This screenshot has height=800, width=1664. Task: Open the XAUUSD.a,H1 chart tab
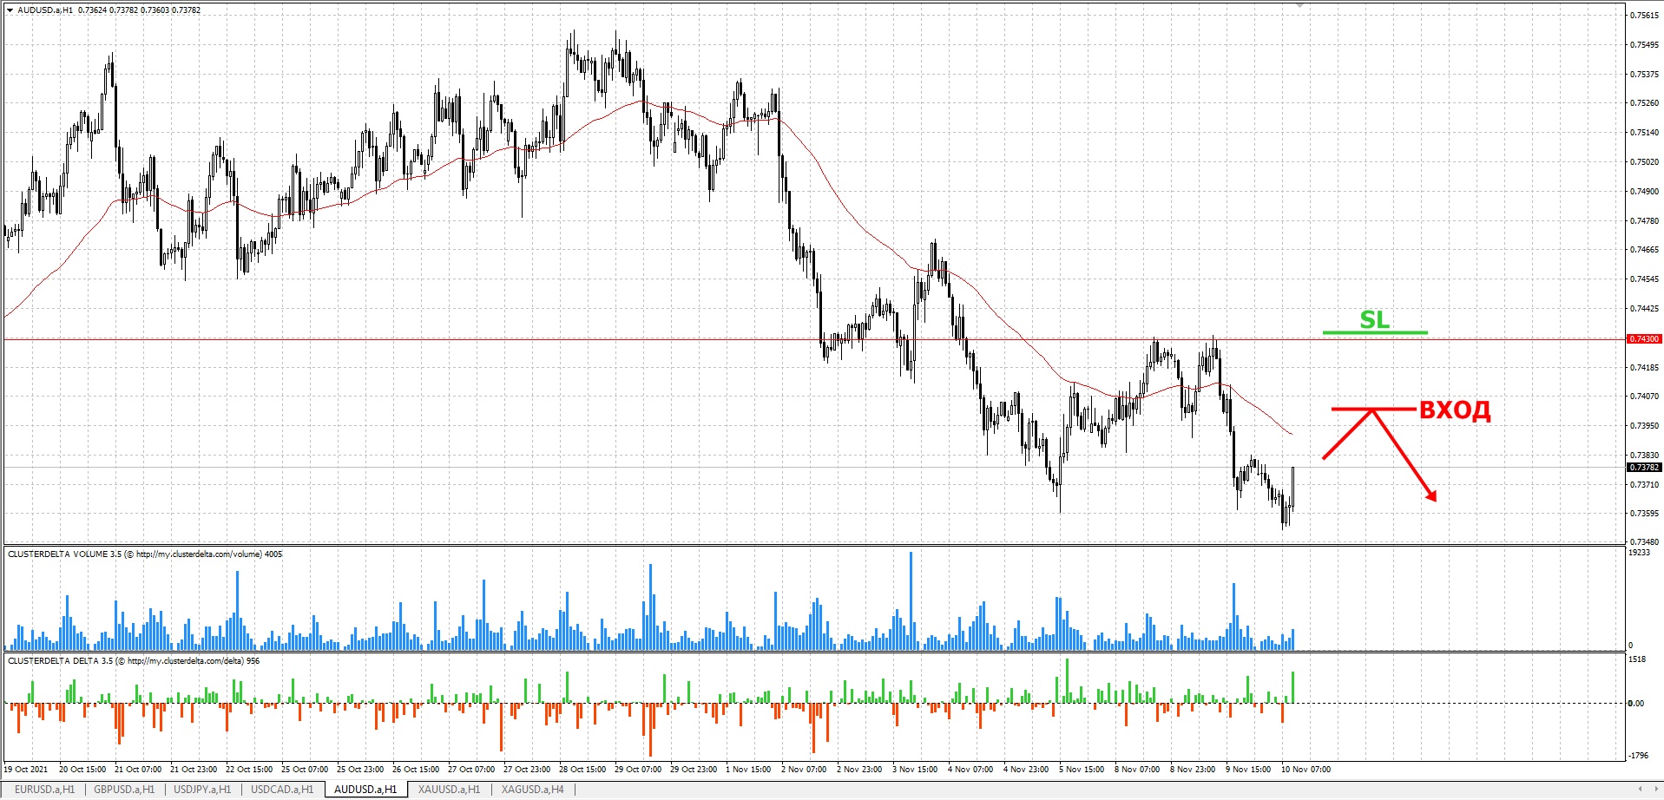click(x=449, y=790)
